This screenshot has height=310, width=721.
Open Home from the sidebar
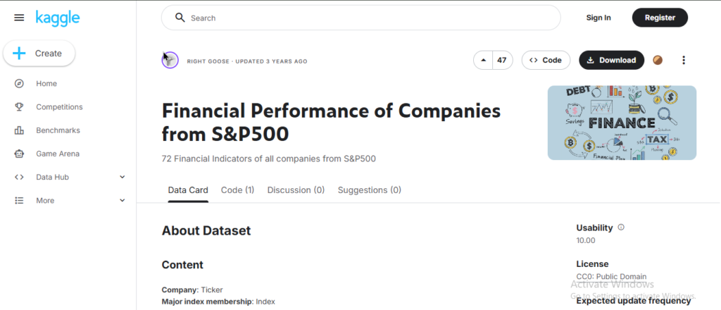pos(46,83)
